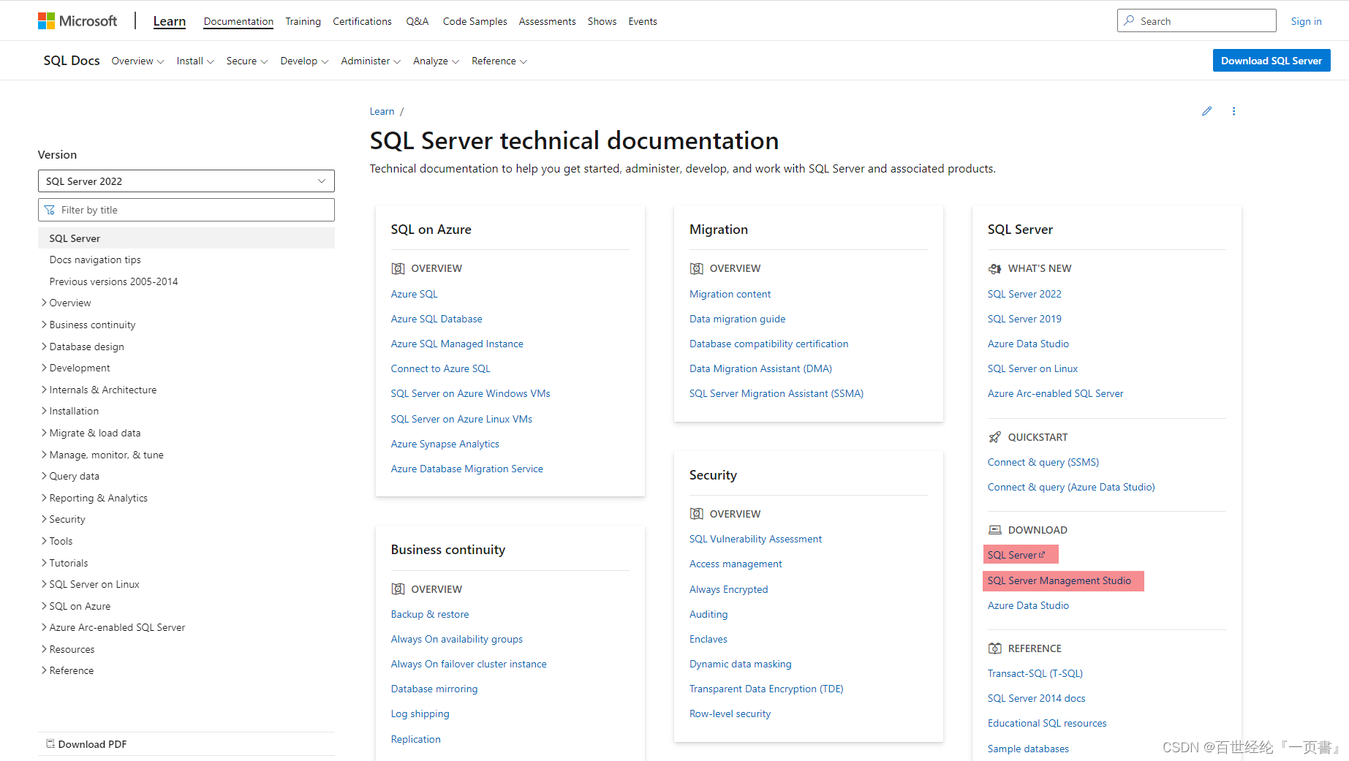Open Sample databases link
The image size is (1349, 761).
click(1028, 749)
